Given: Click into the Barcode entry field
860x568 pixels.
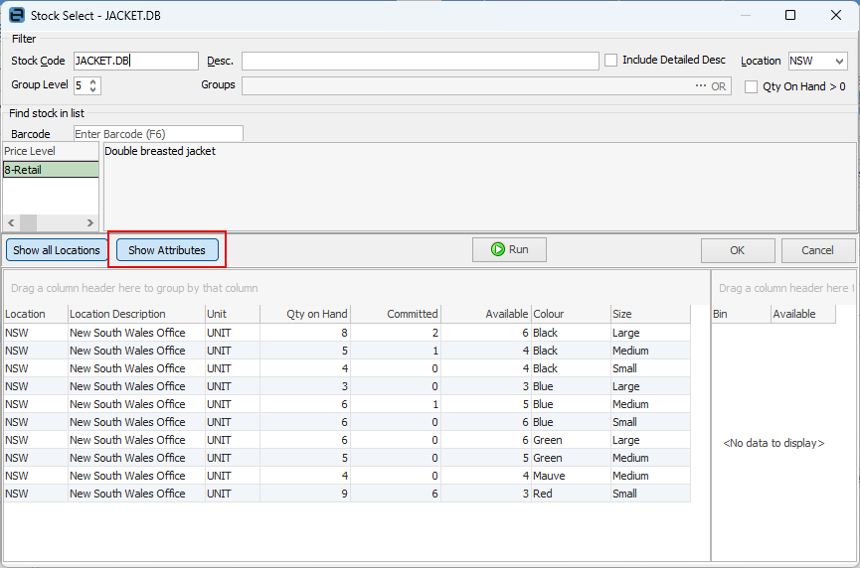Looking at the screenshot, I should 158,134.
